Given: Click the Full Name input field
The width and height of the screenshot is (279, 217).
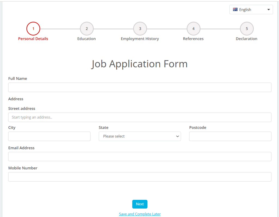Looking at the screenshot, I should (140, 87).
